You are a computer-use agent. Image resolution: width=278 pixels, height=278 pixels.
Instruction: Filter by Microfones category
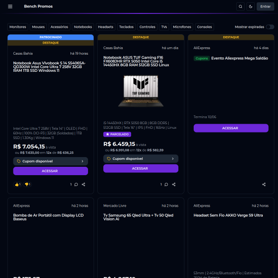pos(182,27)
